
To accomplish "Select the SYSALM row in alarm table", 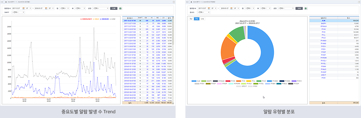I will pyautogui.click(x=334, y=26).
